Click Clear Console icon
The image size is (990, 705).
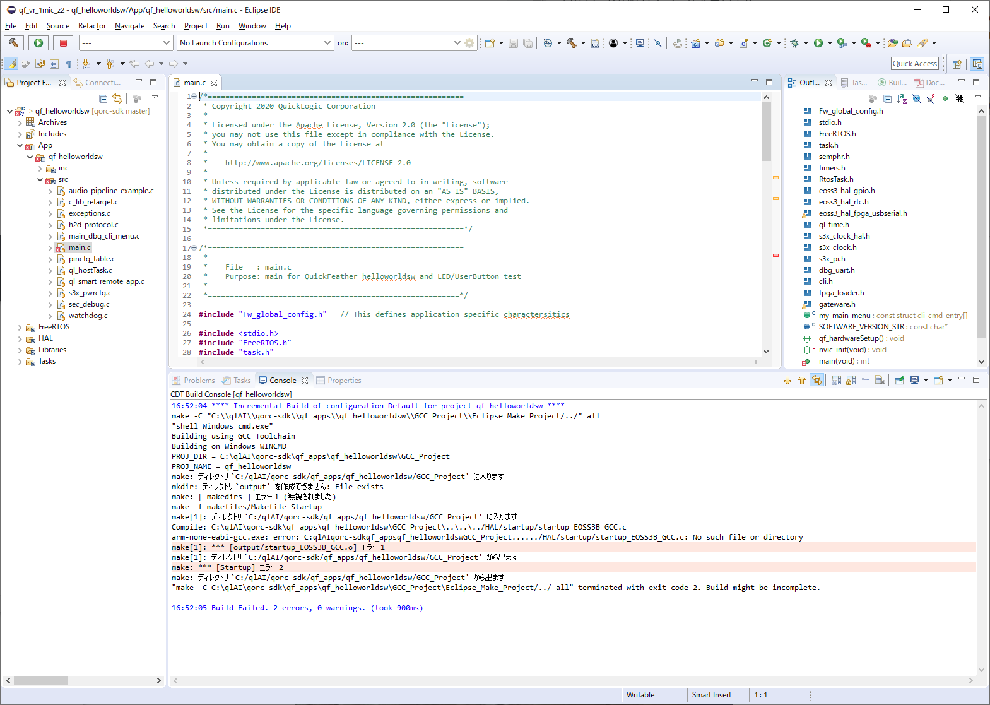click(x=880, y=380)
